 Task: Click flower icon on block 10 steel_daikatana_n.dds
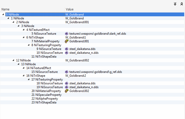click(67, 53)
